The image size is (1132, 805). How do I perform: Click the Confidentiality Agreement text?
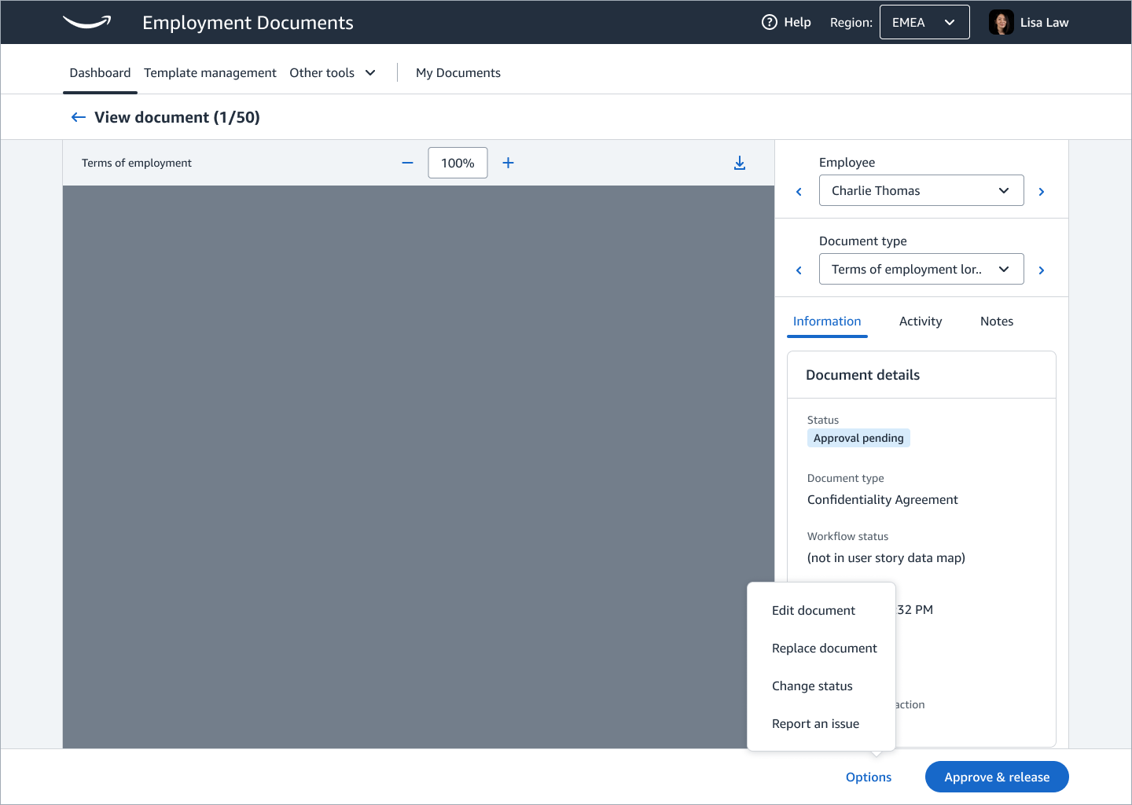[x=882, y=499]
